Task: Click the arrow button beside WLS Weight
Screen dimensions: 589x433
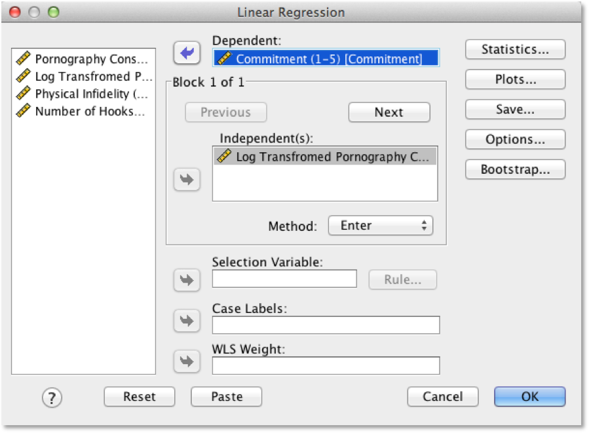Action: [x=187, y=361]
